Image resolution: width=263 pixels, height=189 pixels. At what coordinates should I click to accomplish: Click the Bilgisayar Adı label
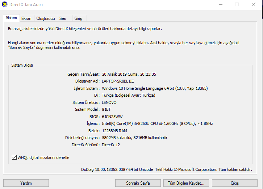point(87,81)
